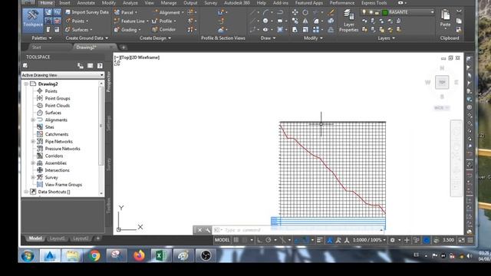This screenshot has width=491, height=276.
Task: Expand the Modify panel title
Action: 313,38
